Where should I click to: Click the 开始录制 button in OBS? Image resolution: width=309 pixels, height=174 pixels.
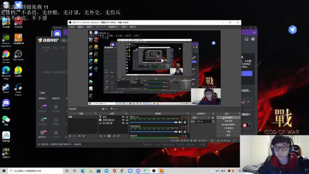point(228,121)
